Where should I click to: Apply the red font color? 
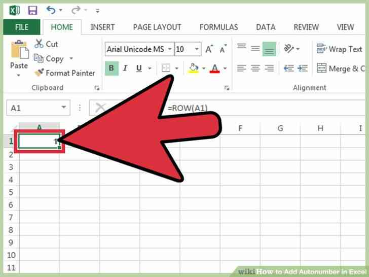[214, 68]
